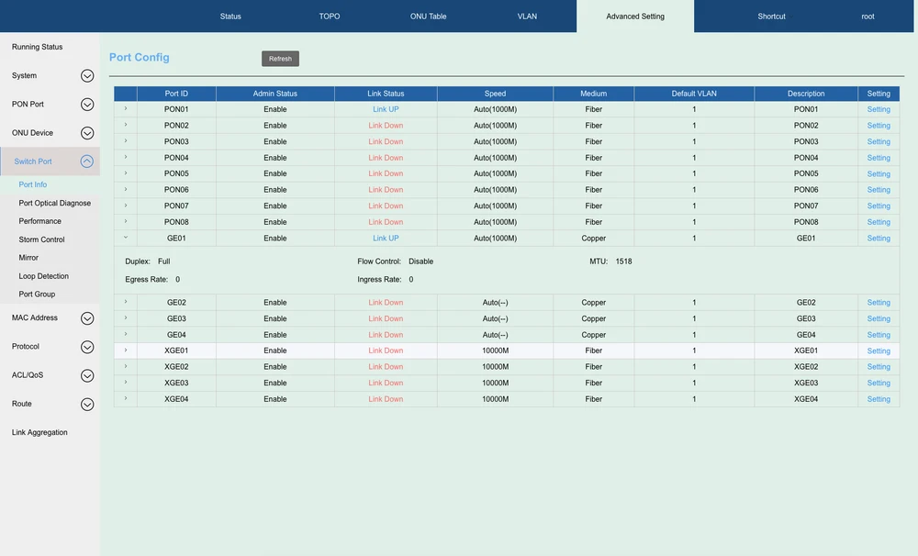918x556 pixels.
Task: Expand the System menu chevron
Action: [x=87, y=76]
